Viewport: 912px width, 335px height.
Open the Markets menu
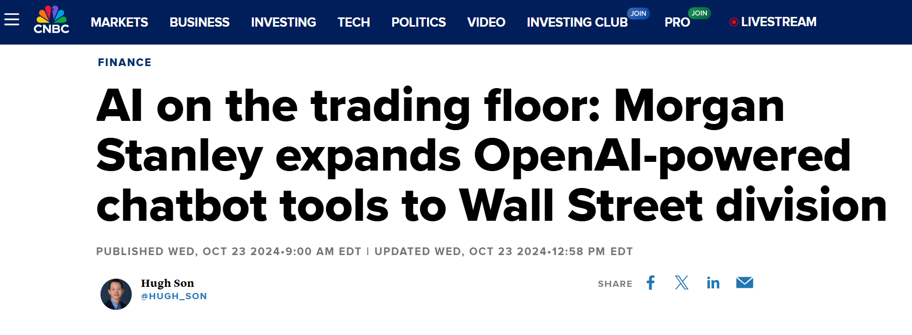tap(119, 22)
